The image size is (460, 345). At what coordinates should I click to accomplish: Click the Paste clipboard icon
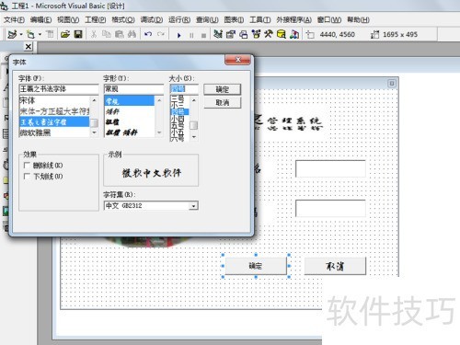click(119, 34)
